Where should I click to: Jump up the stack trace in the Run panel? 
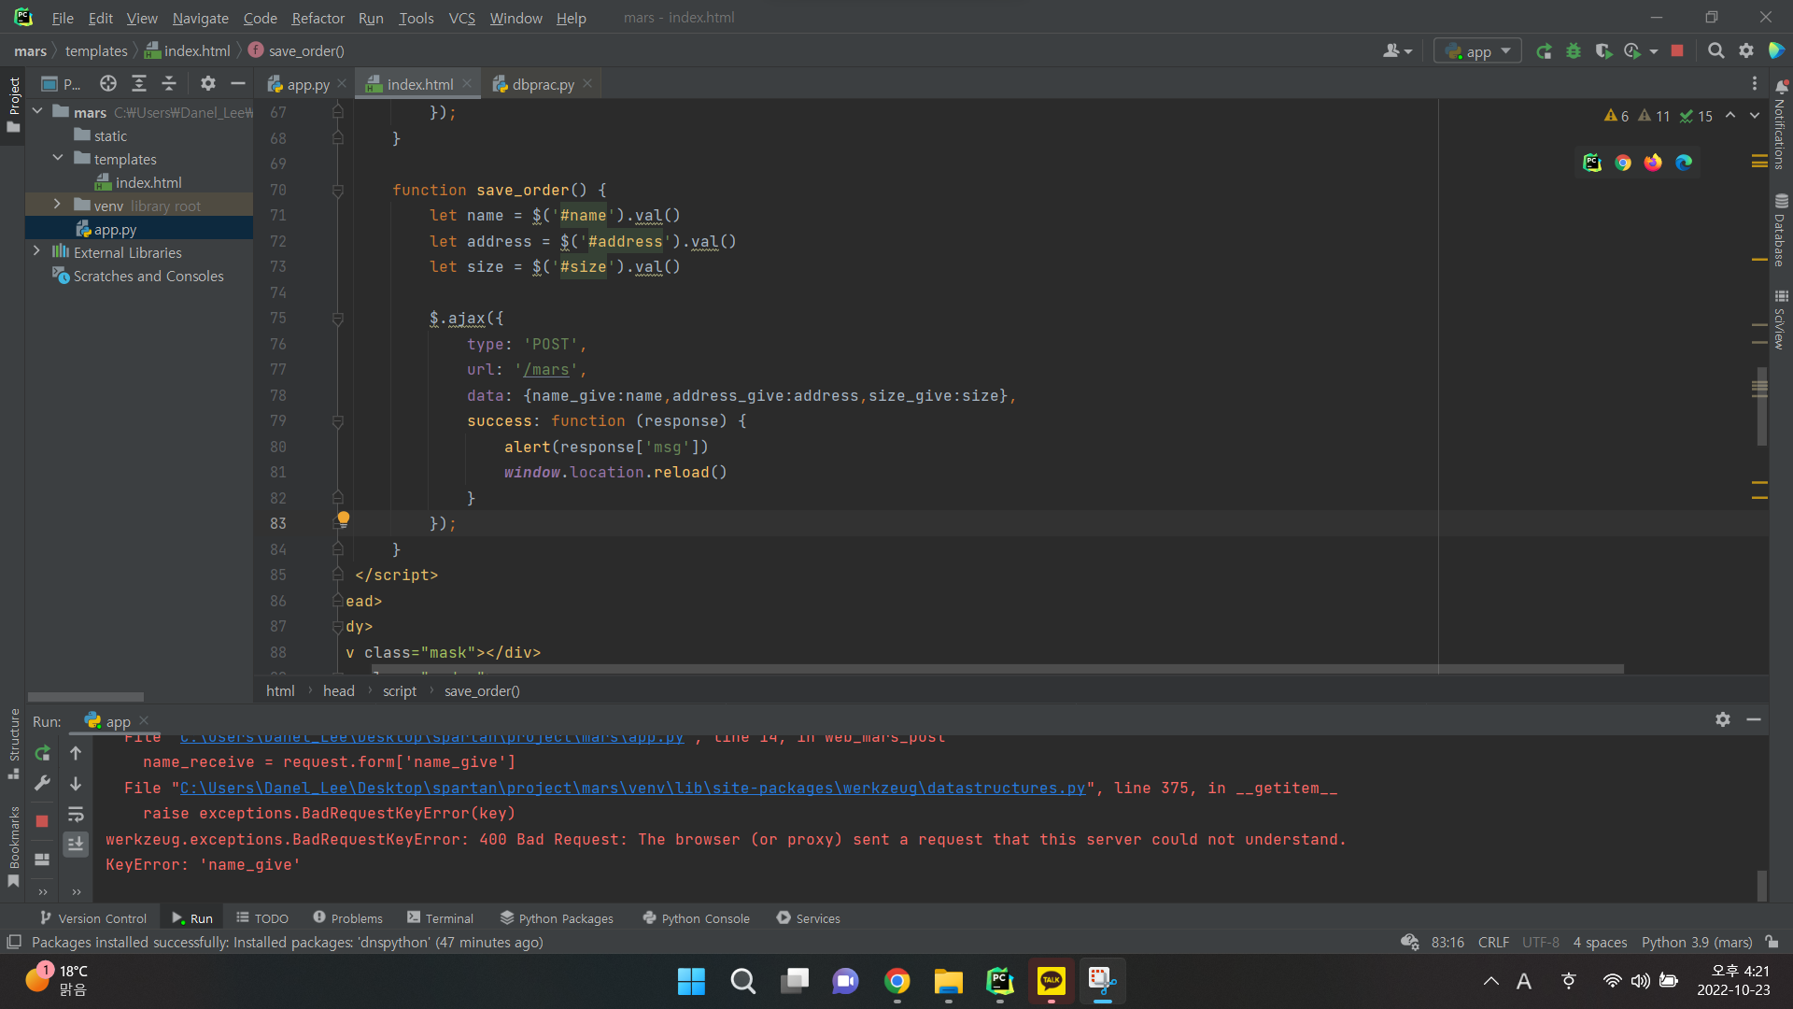[x=76, y=753]
